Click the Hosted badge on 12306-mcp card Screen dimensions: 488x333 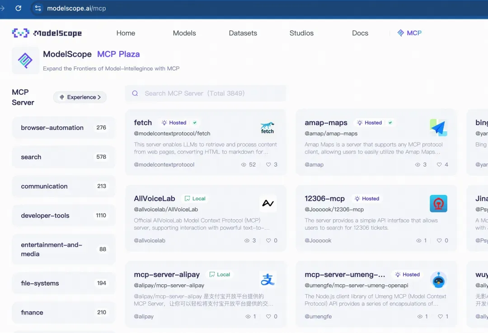tap(367, 199)
